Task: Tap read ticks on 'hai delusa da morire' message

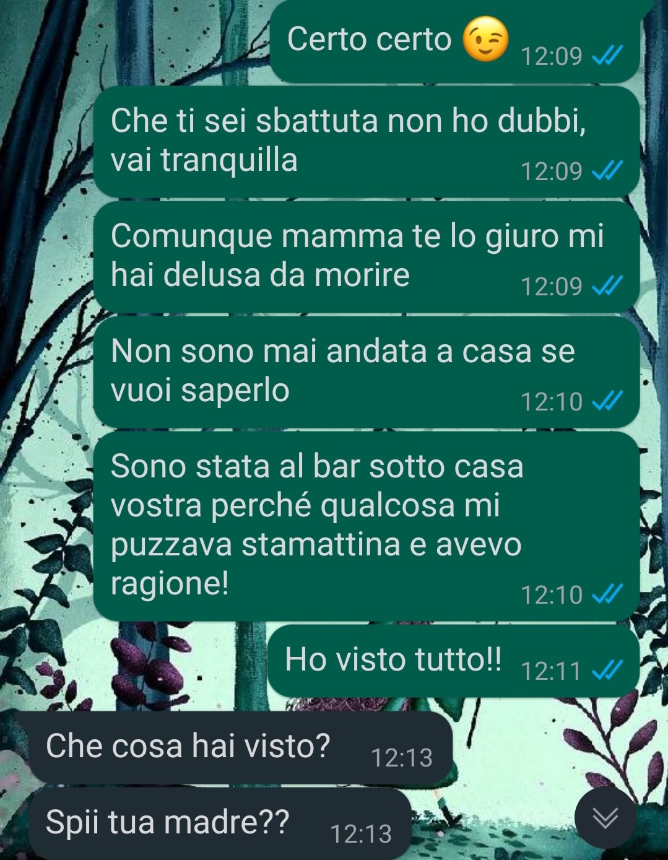Action: click(x=607, y=286)
